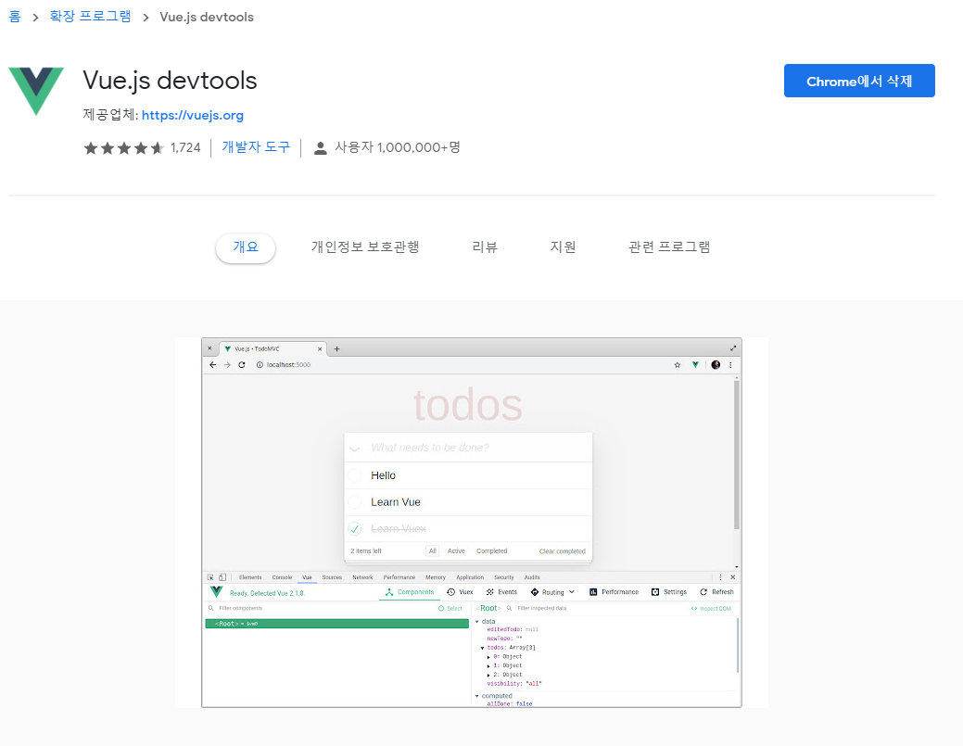Toggle the Learn Vue todo checkbox in preview
963x746 pixels.
355,502
